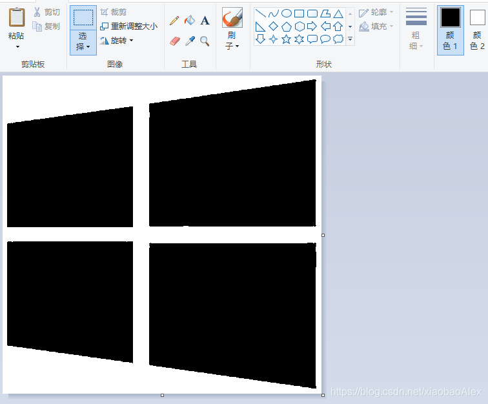The width and height of the screenshot is (488, 404).
Task: Select the Pencil tool
Action: point(174,21)
